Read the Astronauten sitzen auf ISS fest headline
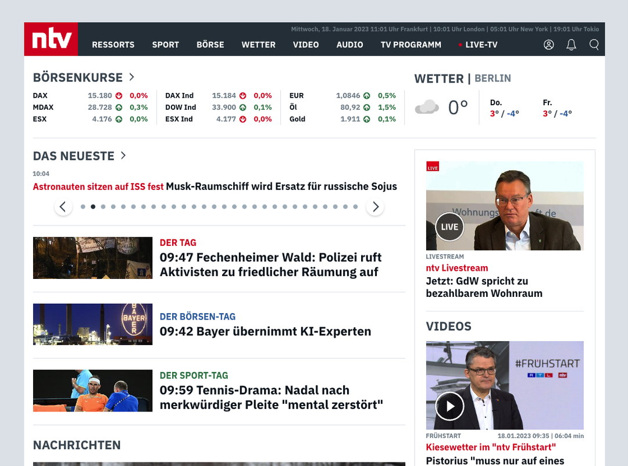 tap(98, 187)
